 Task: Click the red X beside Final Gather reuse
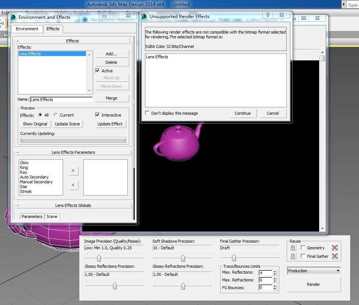(335, 256)
